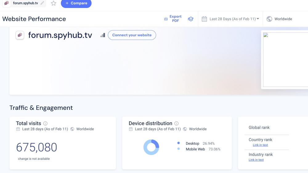Viewport: 308px width, 173px height.
Task: Click the Device distribution info icon
Action: pyautogui.click(x=176, y=123)
